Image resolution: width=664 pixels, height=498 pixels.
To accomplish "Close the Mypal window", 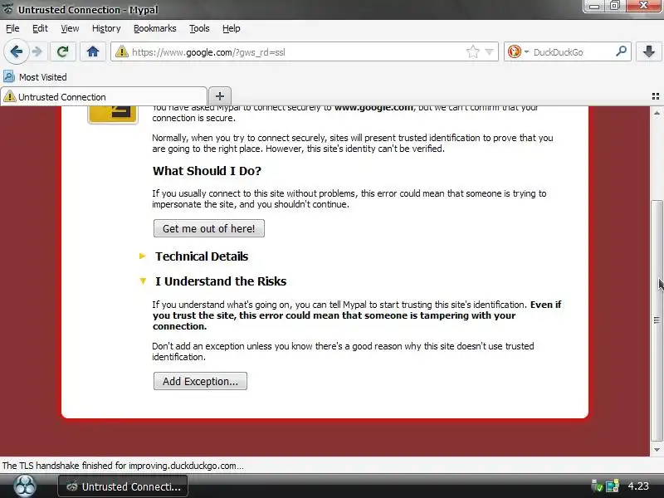I will 643,6.
